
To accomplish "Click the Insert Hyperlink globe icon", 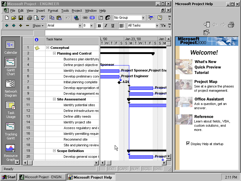I will click(77, 18).
